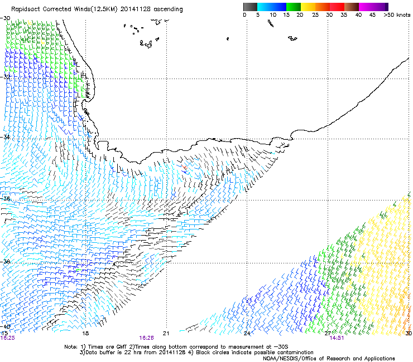This screenshot has height=362, width=413.
Task: Click the '-36' latitude label
Action: click(x=6, y=199)
